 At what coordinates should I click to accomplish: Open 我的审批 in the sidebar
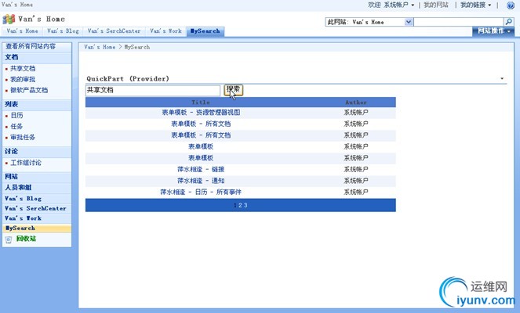coord(23,79)
